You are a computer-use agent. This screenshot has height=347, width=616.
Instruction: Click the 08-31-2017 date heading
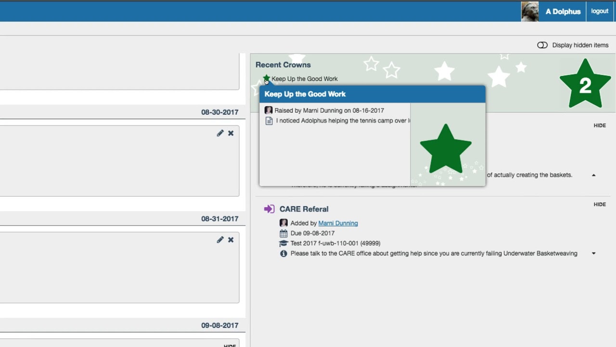click(219, 218)
